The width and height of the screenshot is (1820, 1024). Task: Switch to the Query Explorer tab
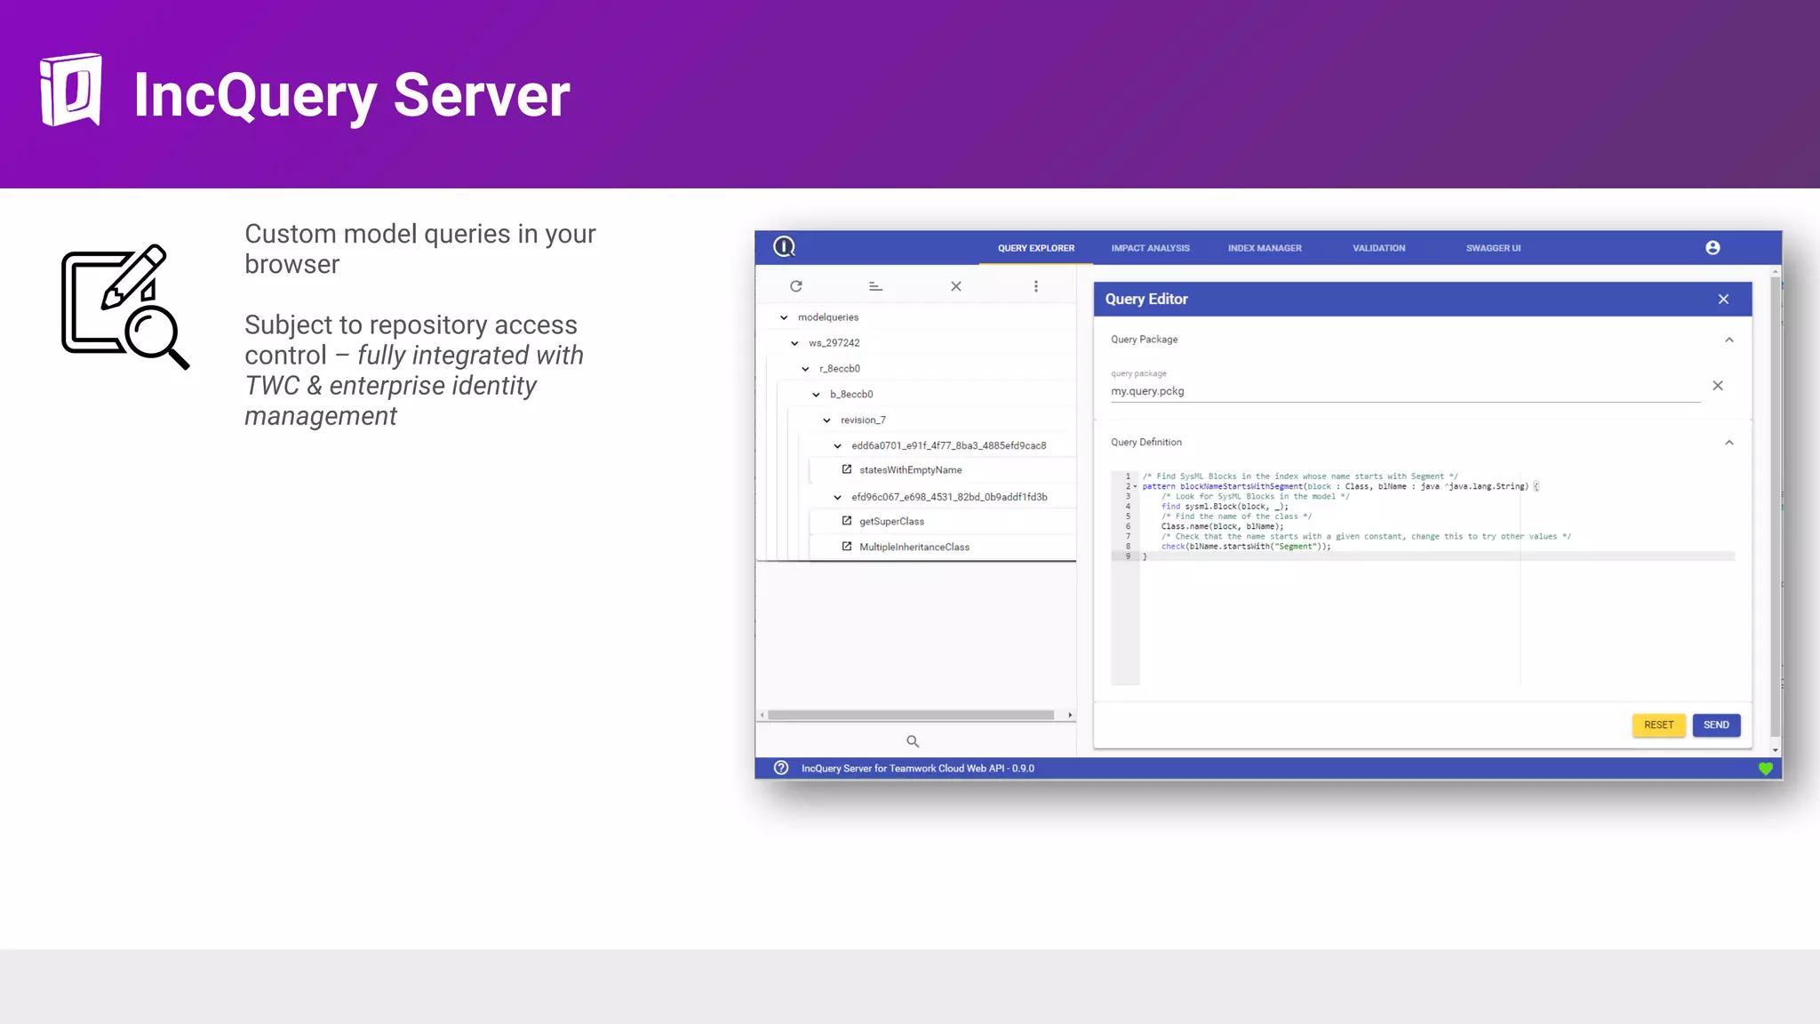1036,248
